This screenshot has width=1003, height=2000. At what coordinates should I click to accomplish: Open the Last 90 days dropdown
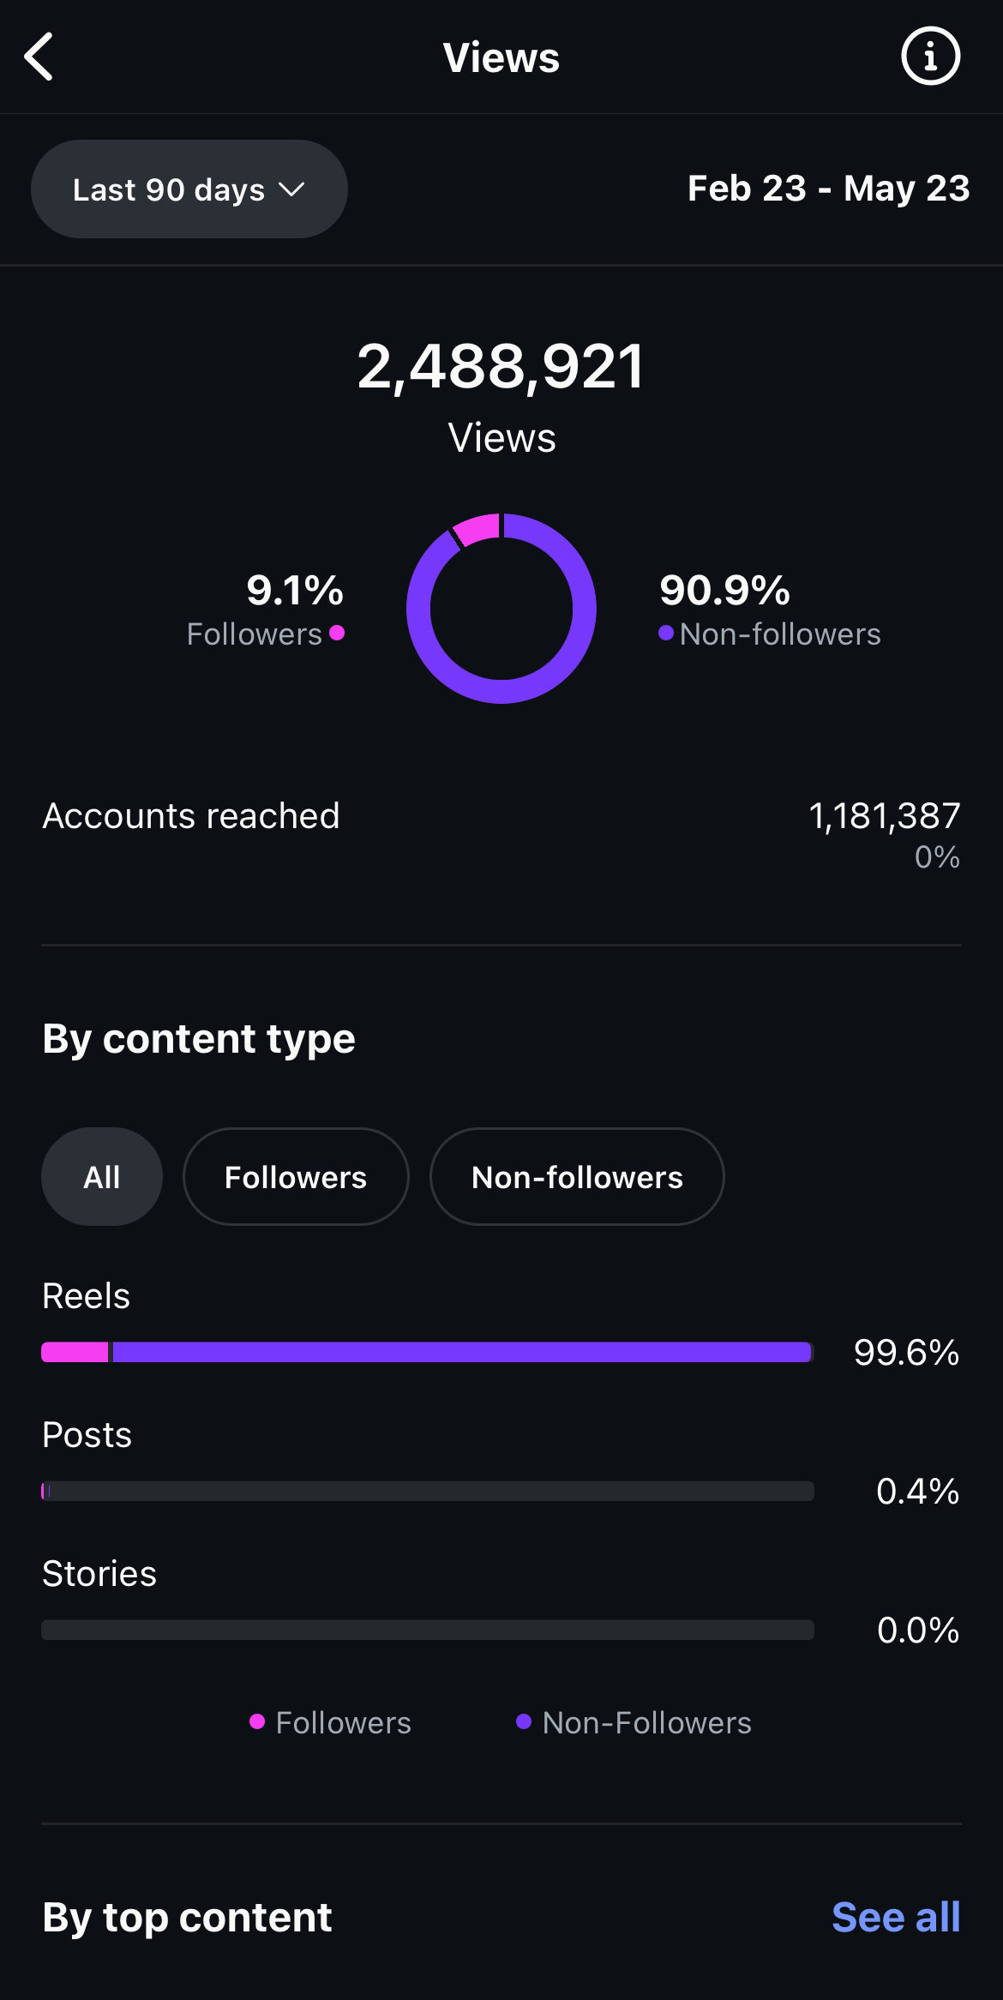tap(189, 189)
